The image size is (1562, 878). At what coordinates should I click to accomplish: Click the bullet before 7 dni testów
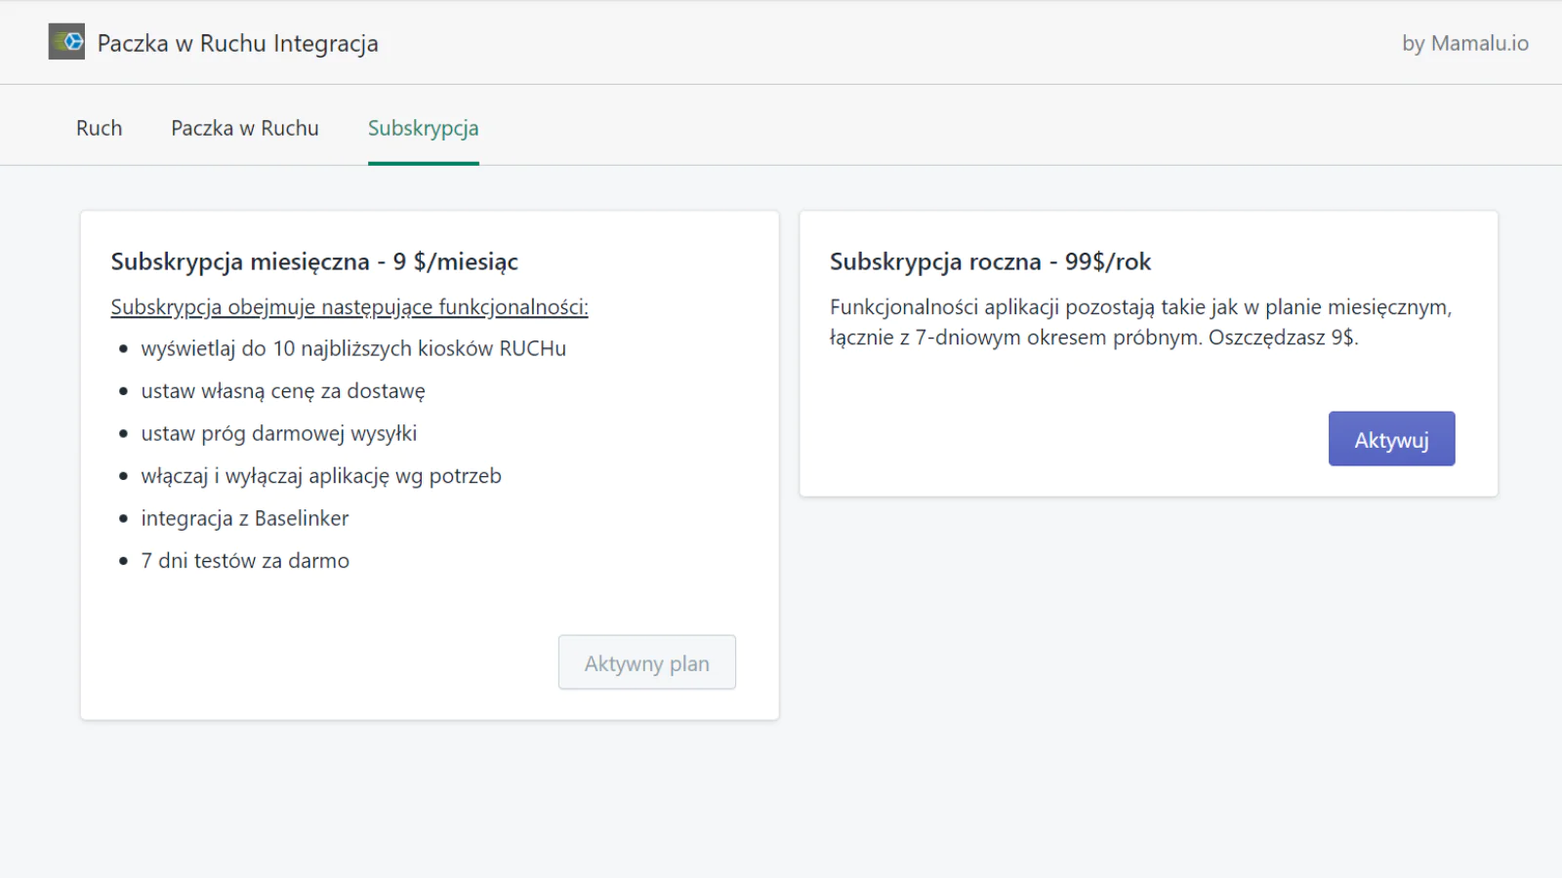(123, 561)
